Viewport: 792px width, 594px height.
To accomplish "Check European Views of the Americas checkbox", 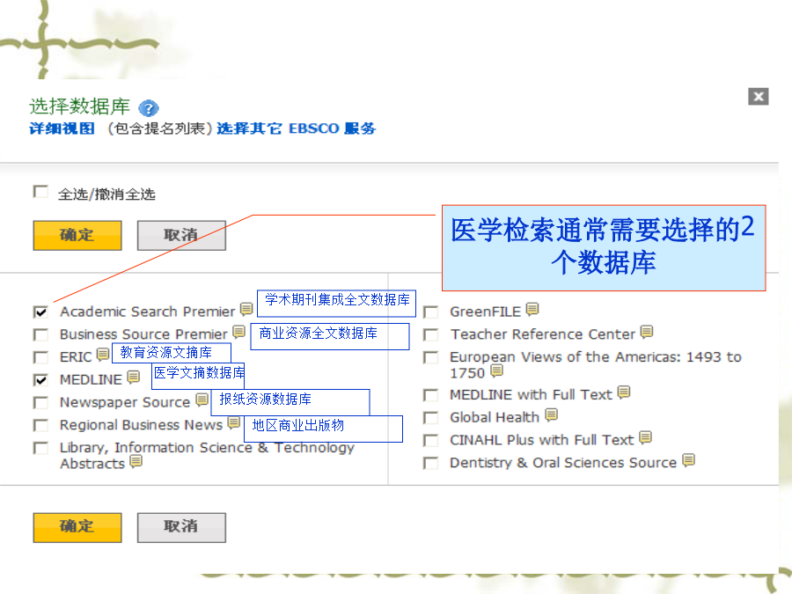I will tap(431, 357).
